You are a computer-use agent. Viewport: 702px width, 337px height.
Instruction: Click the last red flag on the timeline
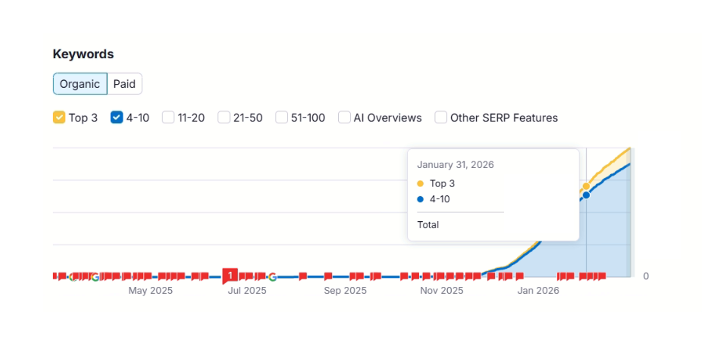[x=602, y=276]
